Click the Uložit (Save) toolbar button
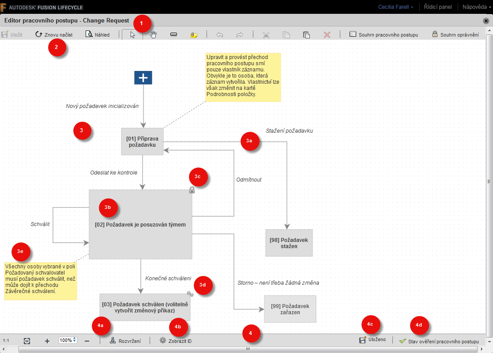 click(x=12, y=34)
